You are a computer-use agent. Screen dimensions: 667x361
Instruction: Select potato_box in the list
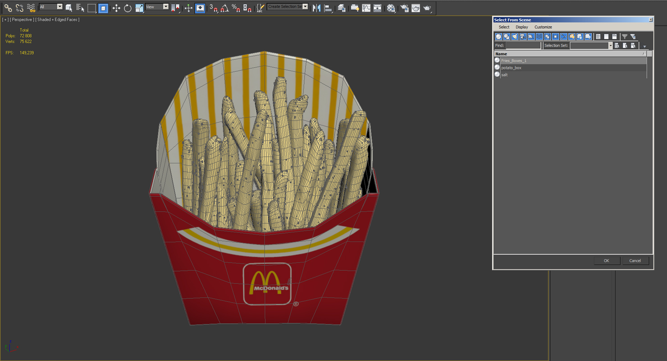pos(570,68)
